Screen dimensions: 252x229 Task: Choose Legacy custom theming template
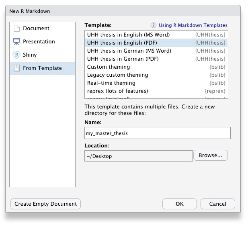click(156, 75)
